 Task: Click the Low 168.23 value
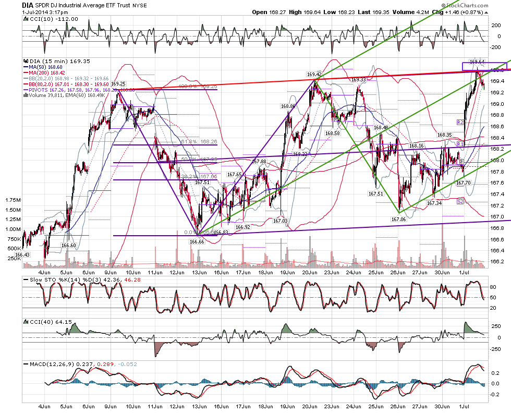pos(339,12)
